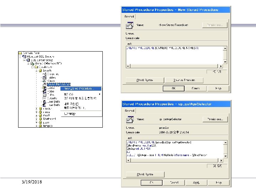Image resolution: width=256 pixels, height=192 pixels.
Task: Open Help in New Stored Procedure dialog
Action: click(x=218, y=88)
